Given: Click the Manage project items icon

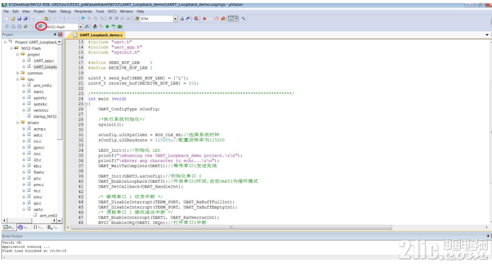Looking at the screenshot, I should tap(95, 27).
